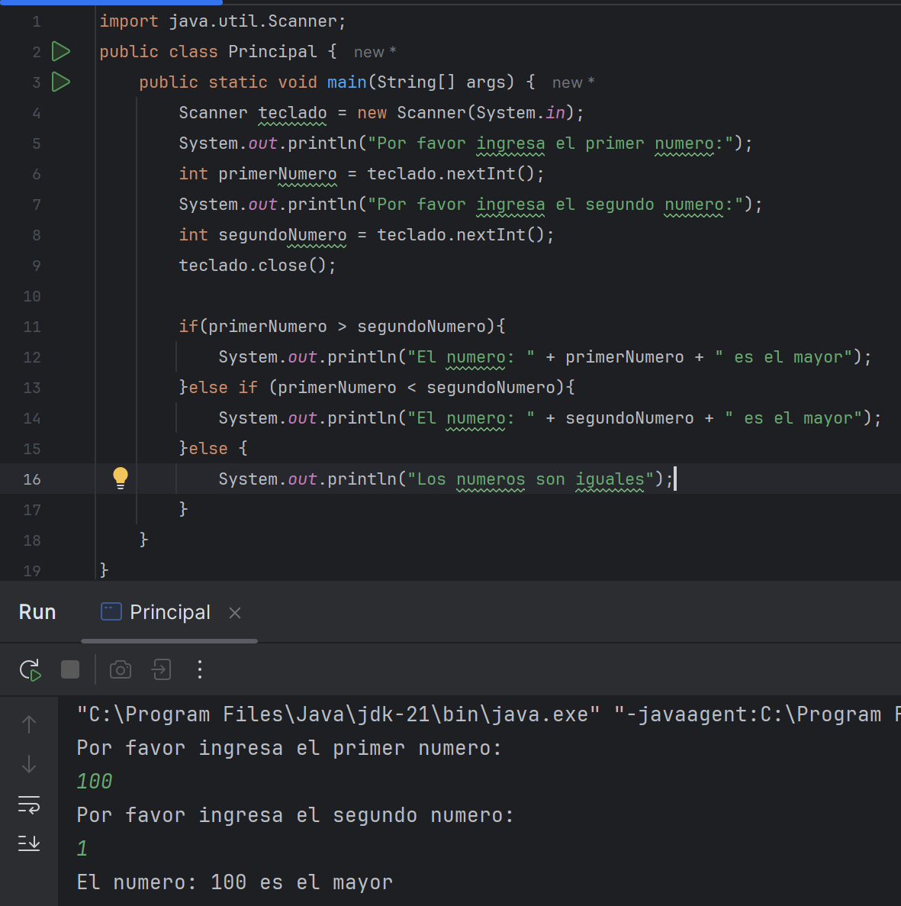901x906 pixels.
Task: Toggle soft-wrap in the console
Action: tap(29, 804)
